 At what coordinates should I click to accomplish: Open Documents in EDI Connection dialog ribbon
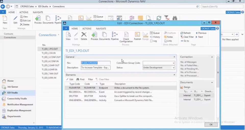click(x=104, y=36)
